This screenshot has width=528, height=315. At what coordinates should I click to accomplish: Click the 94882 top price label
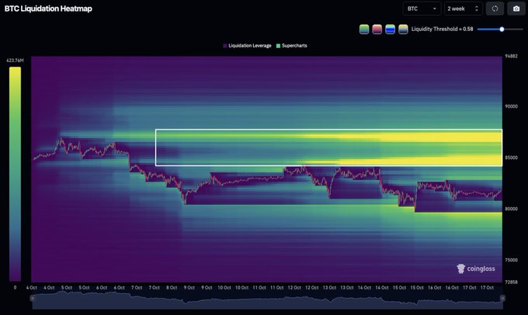[x=511, y=56]
